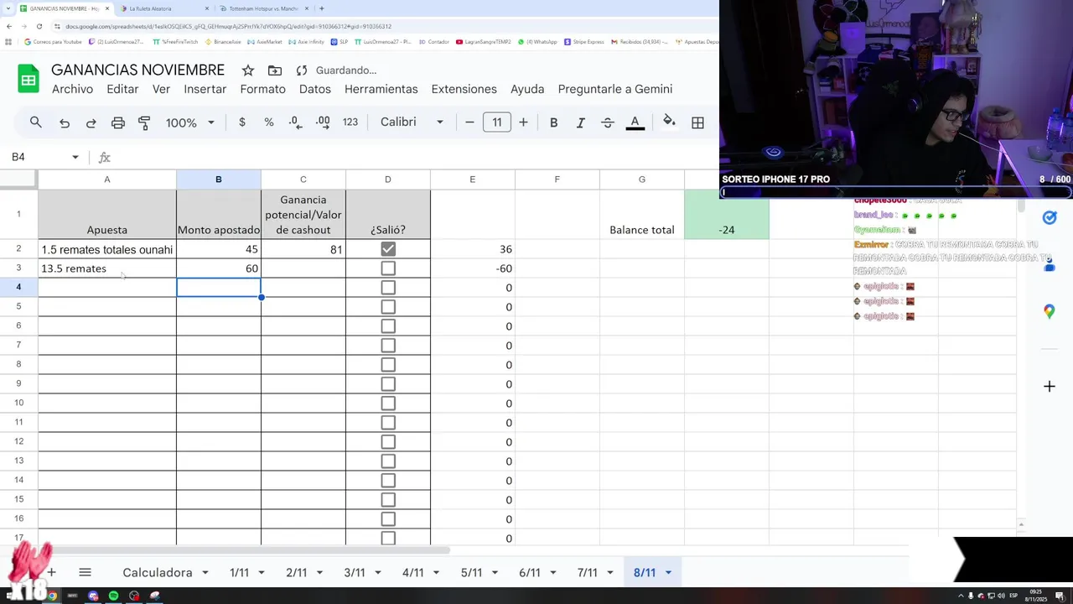Open the Datos menu
Viewport: 1073px width, 604px height.
pyautogui.click(x=315, y=89)
